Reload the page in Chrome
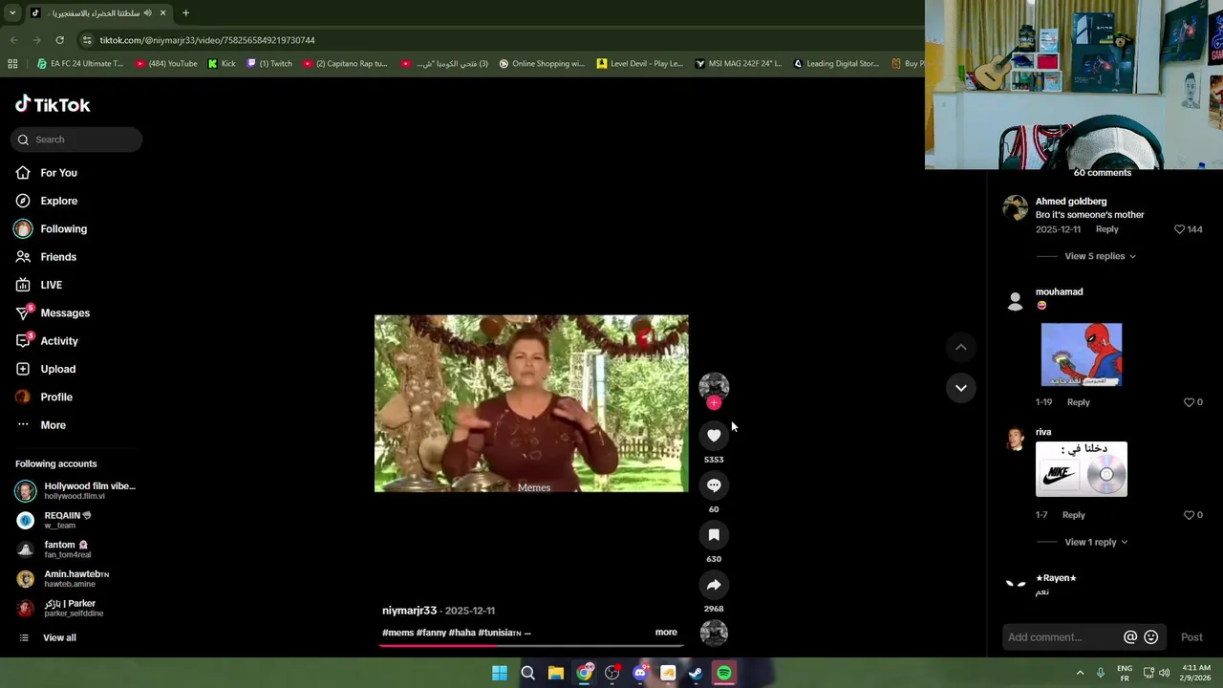1223x688 pixels. (59, 40)
